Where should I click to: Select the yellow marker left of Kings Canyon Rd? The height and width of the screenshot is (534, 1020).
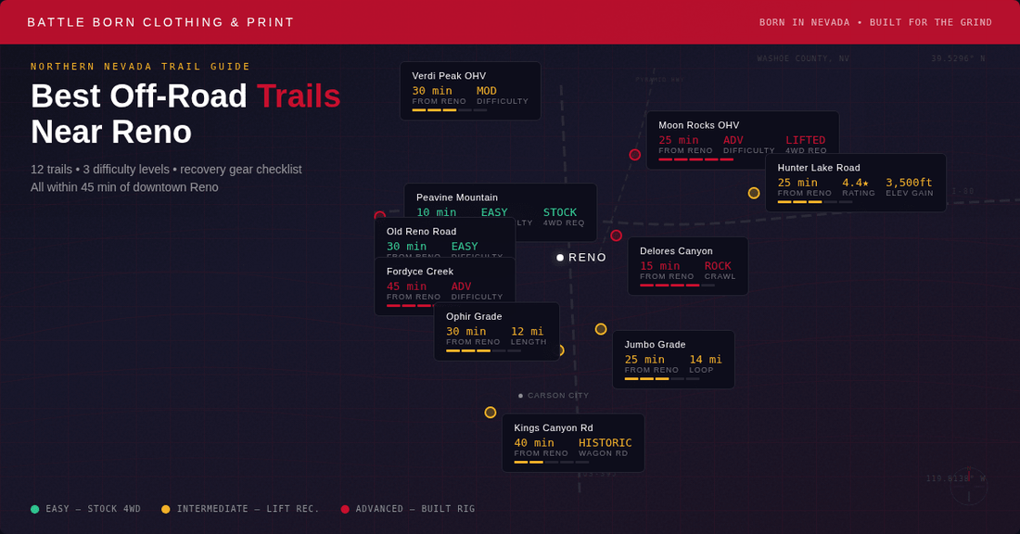[491, 413]
